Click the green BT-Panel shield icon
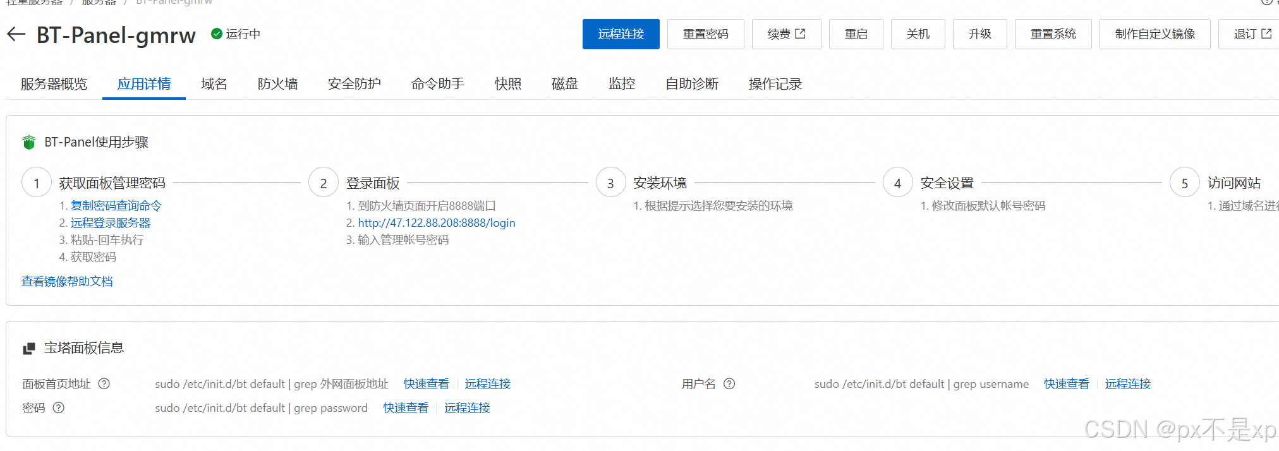This screenshot has width=1279, height=451. pos(29,142)
